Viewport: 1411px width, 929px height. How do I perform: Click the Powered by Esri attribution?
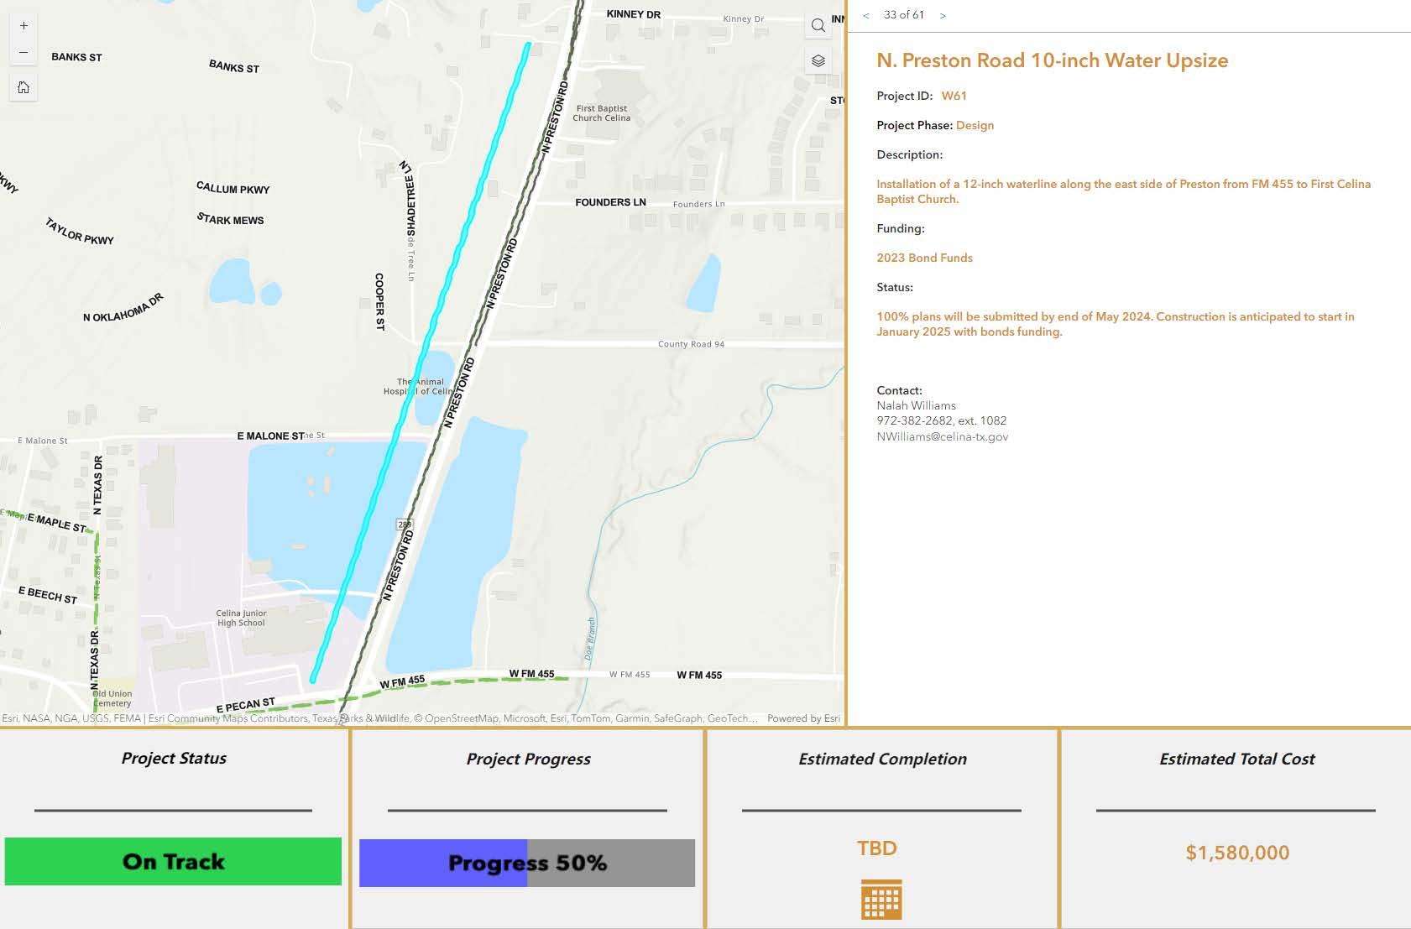(x=803, y=718)
